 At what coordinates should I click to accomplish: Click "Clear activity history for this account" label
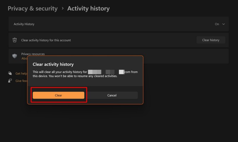[46, 40]
